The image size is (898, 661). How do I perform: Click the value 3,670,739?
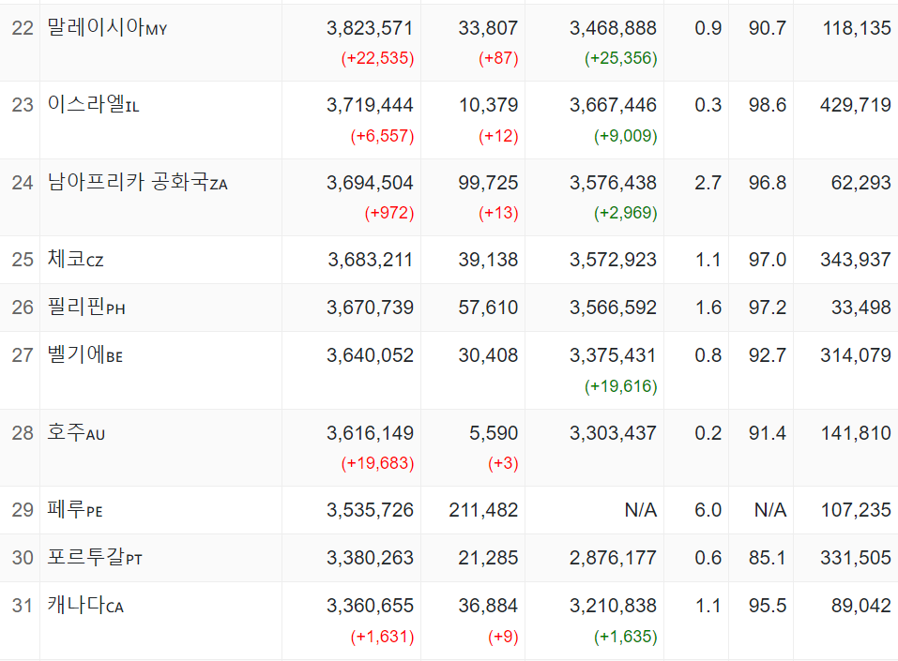pos(370,308)
